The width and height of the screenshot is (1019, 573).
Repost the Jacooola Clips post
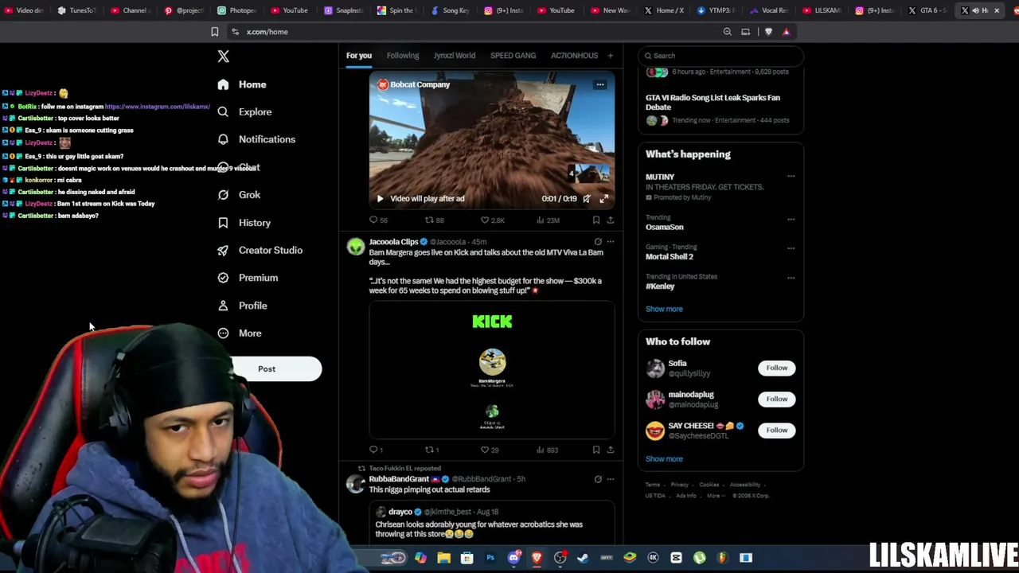pyautogui.click(x=431, y=450)
